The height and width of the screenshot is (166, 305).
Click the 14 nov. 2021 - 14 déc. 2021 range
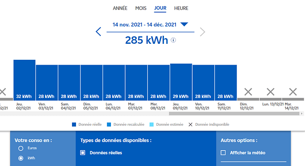tap(145, 25)
